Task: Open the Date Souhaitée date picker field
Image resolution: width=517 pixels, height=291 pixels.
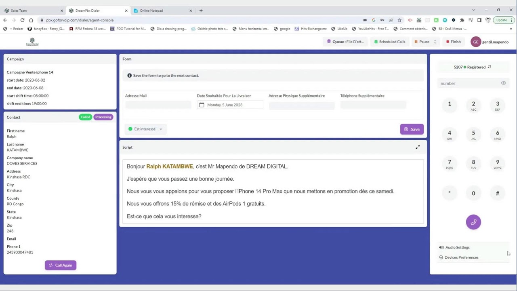Action: coord(230,105)
